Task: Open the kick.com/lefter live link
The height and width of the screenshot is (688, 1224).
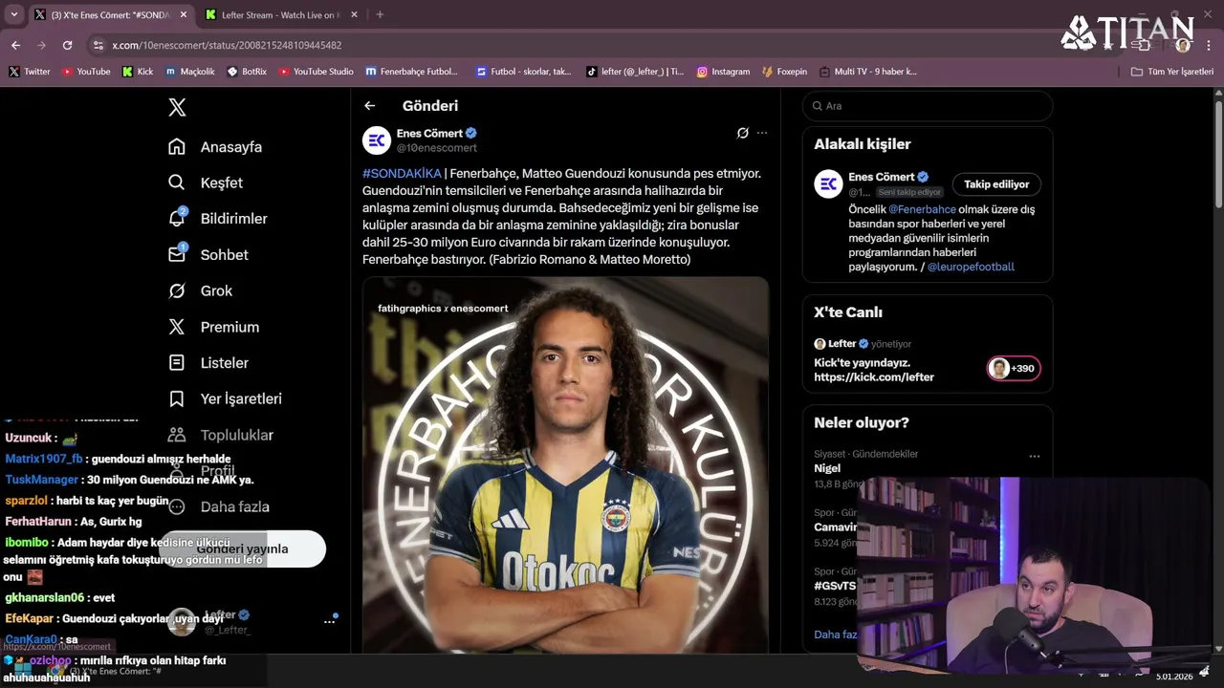Action: click(x=874, y=377)
